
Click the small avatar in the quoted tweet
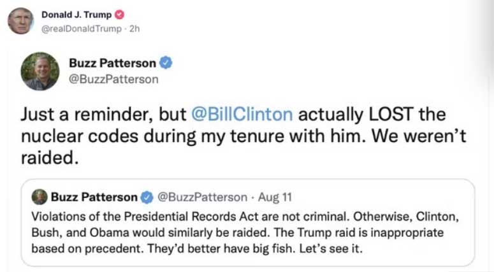coord(40,197)
